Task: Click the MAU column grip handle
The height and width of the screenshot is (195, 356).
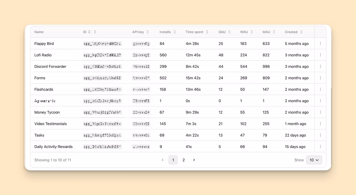Action: click(274, 32)
